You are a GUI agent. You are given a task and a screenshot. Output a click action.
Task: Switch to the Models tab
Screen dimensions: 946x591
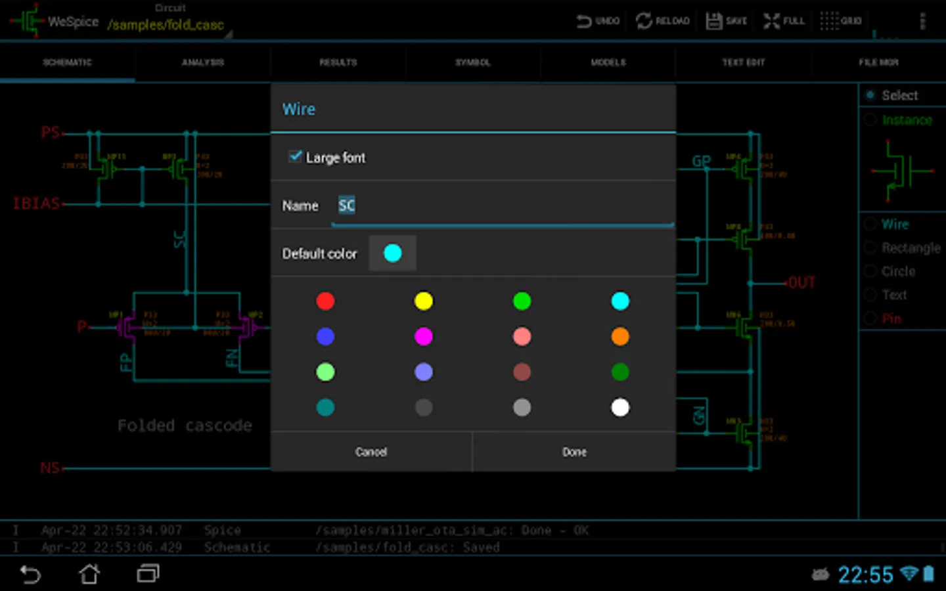pos(608,62)
